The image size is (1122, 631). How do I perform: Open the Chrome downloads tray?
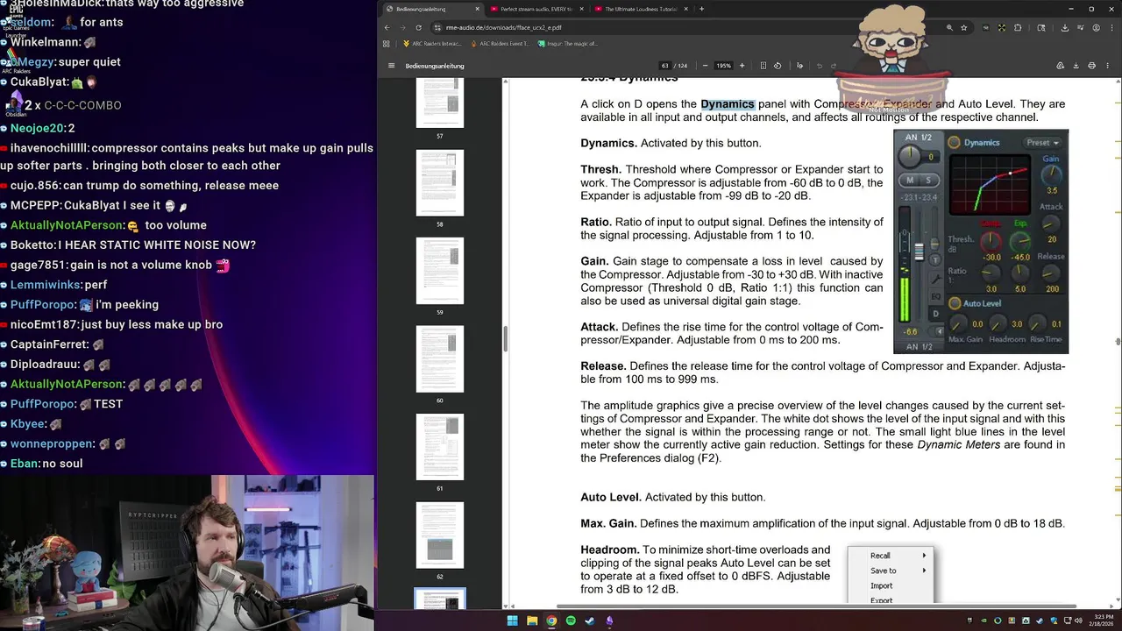[1064, 27]
